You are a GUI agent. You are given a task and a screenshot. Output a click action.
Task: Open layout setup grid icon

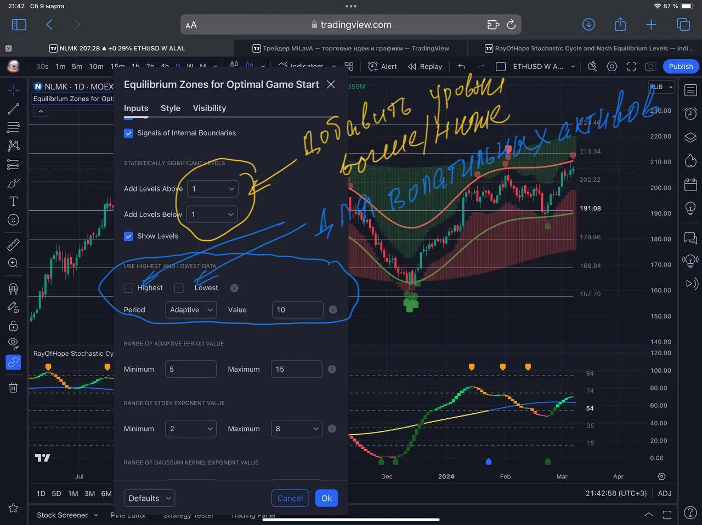349,66
